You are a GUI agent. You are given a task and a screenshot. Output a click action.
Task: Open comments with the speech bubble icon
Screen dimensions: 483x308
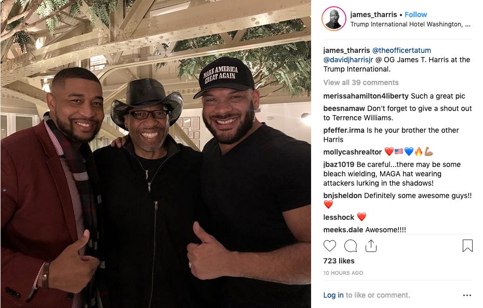(x=351, y=246)
